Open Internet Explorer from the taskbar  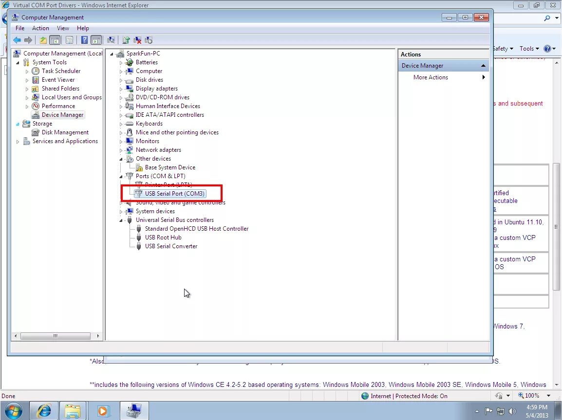(x=44, y=411)
